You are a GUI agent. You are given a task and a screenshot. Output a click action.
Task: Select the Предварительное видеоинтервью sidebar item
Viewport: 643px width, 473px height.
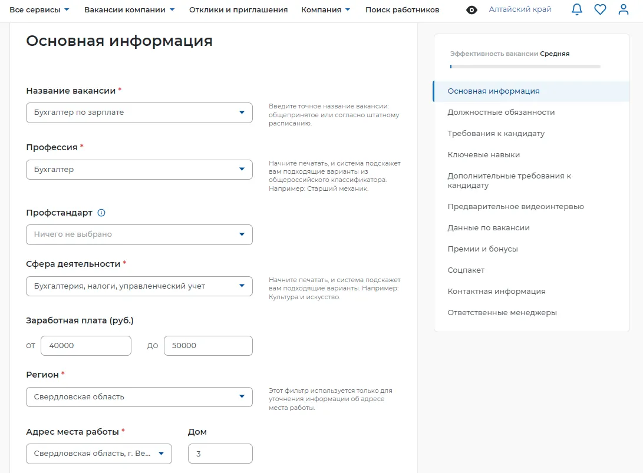tap(516, 206)
